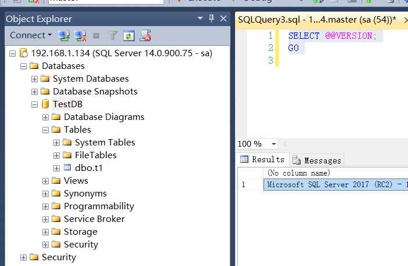This screenshot has height=266, width=408.
Task: Select Security folder under TestDB
Action: [x=81, y=245]
